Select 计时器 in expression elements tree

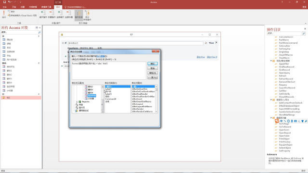[x=91, y=99]
